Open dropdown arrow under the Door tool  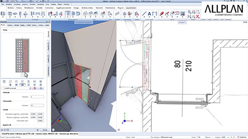tap(68, 17)
